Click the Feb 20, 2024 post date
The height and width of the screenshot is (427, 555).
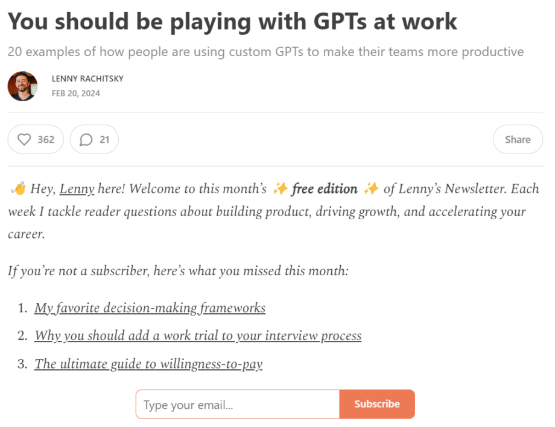pos(76,93)
